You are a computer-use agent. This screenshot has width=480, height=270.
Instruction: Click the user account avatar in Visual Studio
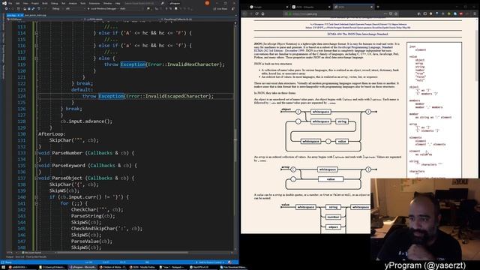(x=207, y=3)
